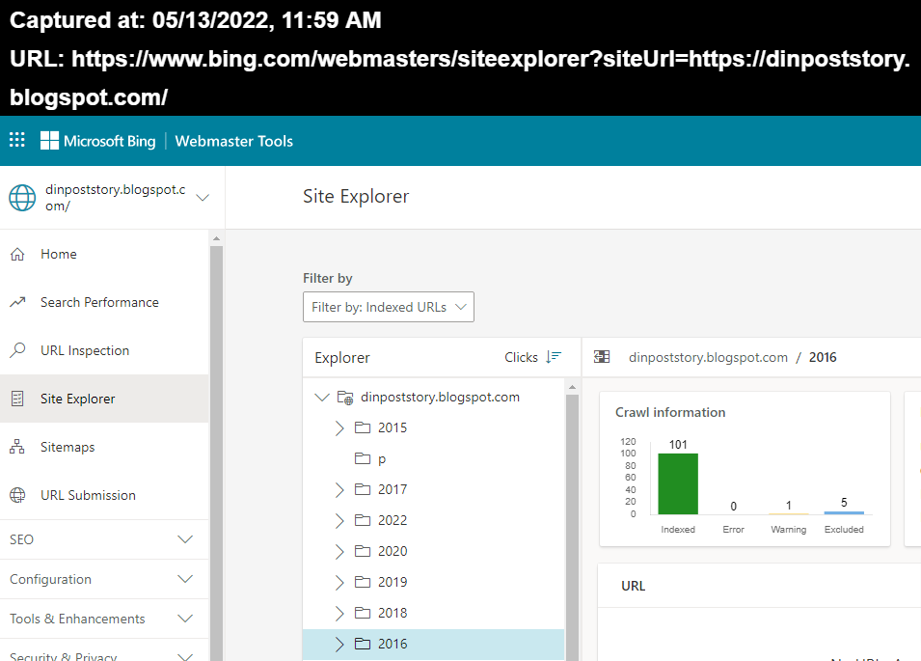The width and height of the screenshot is (921, 661).
Task: Click the 2017 folder icon
Action: pos(363,489)
